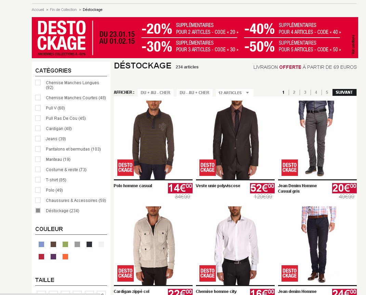
Task: Open the Fin de Collection breadcrumb link
Action: coord(63,10)
